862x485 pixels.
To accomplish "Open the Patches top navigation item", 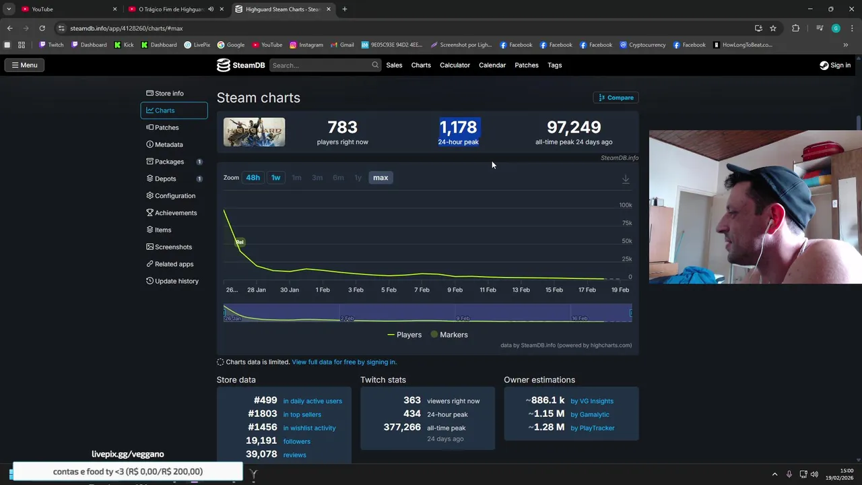I will [527, 65].
